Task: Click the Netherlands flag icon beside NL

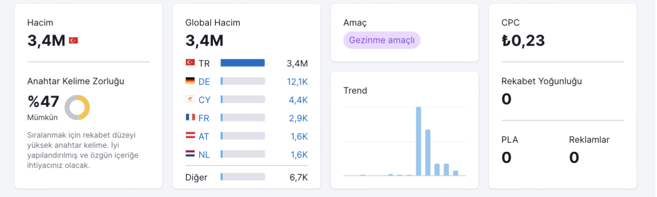Action: (190, 154)
